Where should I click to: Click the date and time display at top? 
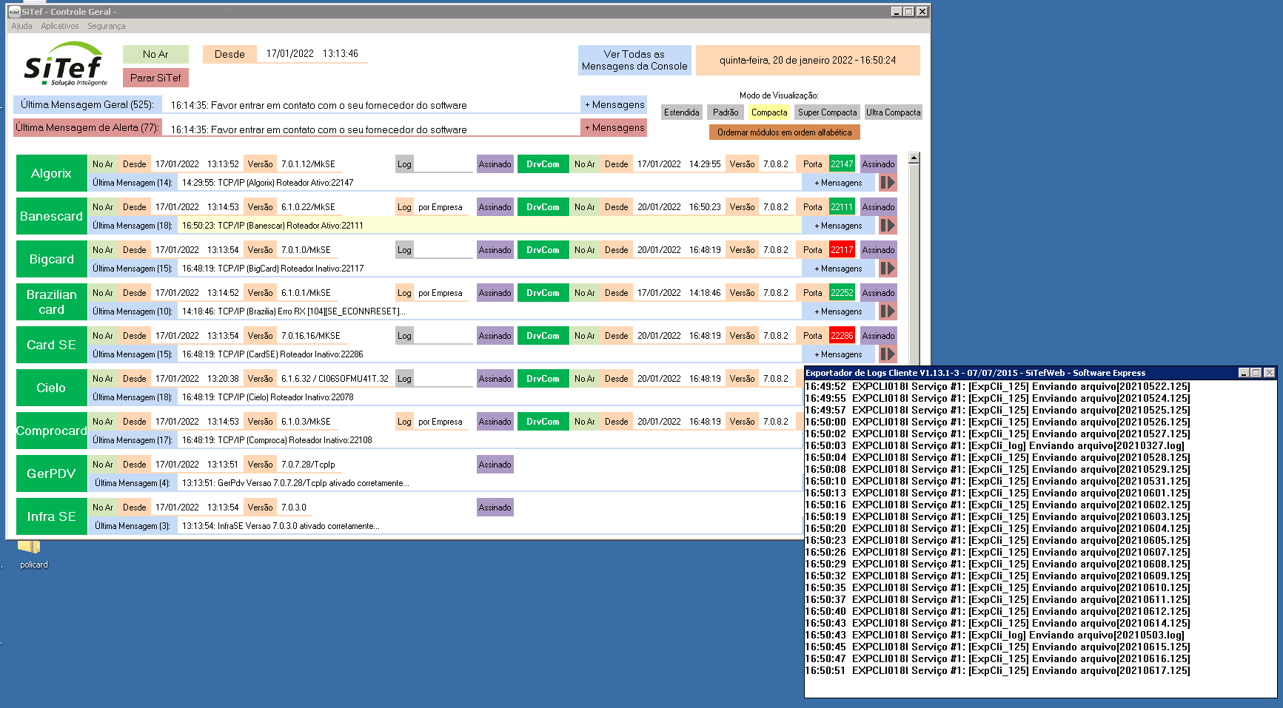click(808, 60)
